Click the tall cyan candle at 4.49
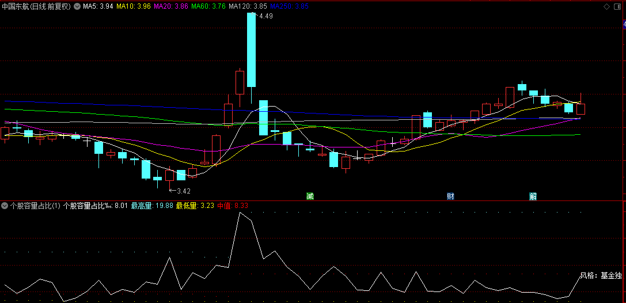This screenshot has height=303, width=626. click(x=251, y=50)
